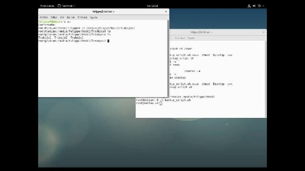Image resolution: width=305 pixels, height=171 pixels.
Task: Open Terminal menu in front terminal
Action: [82, 18]
